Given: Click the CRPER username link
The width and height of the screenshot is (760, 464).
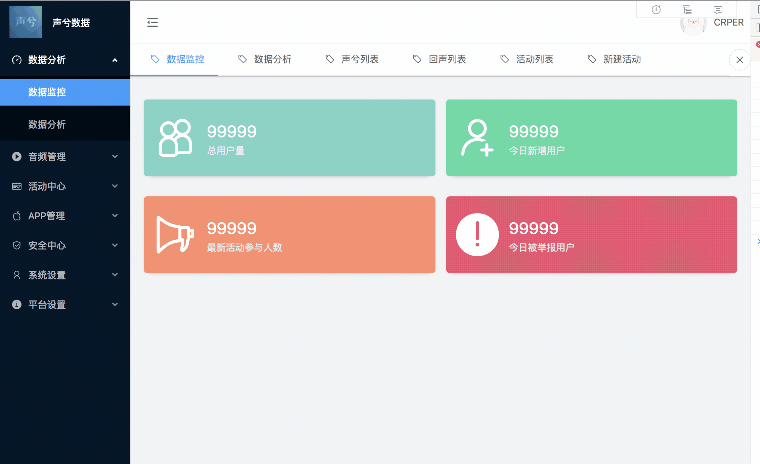Looking at the screenshot, I should (x=728, y=22).
